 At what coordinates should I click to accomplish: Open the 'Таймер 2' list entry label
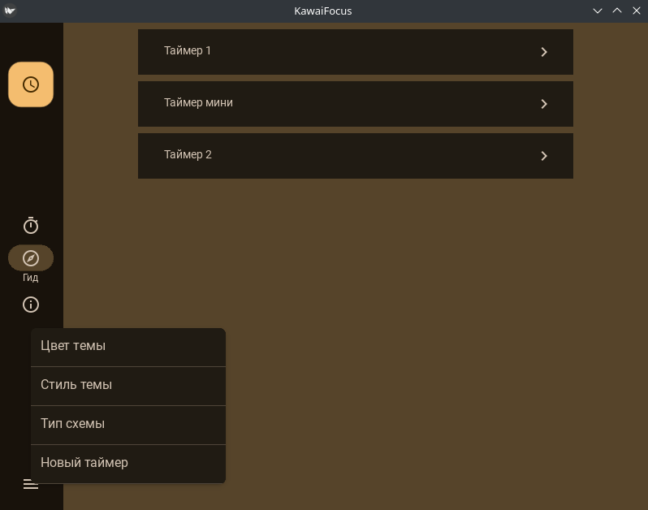tap(188, 155)
